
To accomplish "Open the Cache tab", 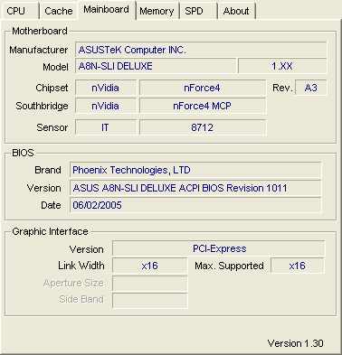I will [x=59, y=11].
